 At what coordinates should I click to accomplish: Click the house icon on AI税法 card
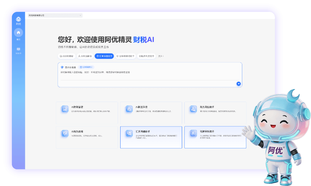(129, 109)
